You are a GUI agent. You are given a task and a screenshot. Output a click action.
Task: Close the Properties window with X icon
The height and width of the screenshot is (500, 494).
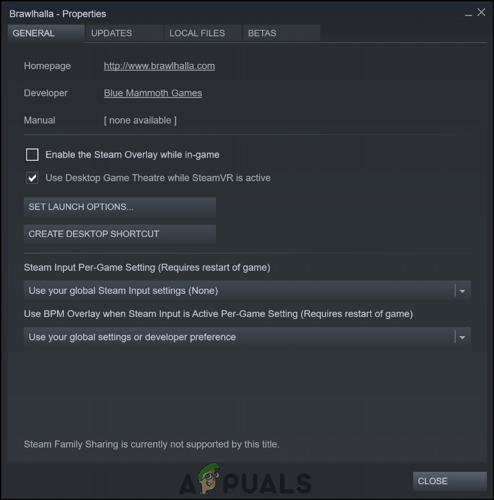[481, 12]
